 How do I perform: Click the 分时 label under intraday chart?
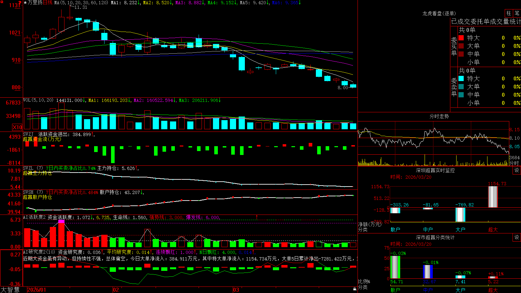click(514, 163)
